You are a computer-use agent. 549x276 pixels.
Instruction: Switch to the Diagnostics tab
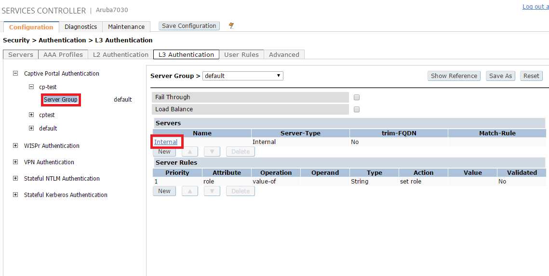coord(80,26)
